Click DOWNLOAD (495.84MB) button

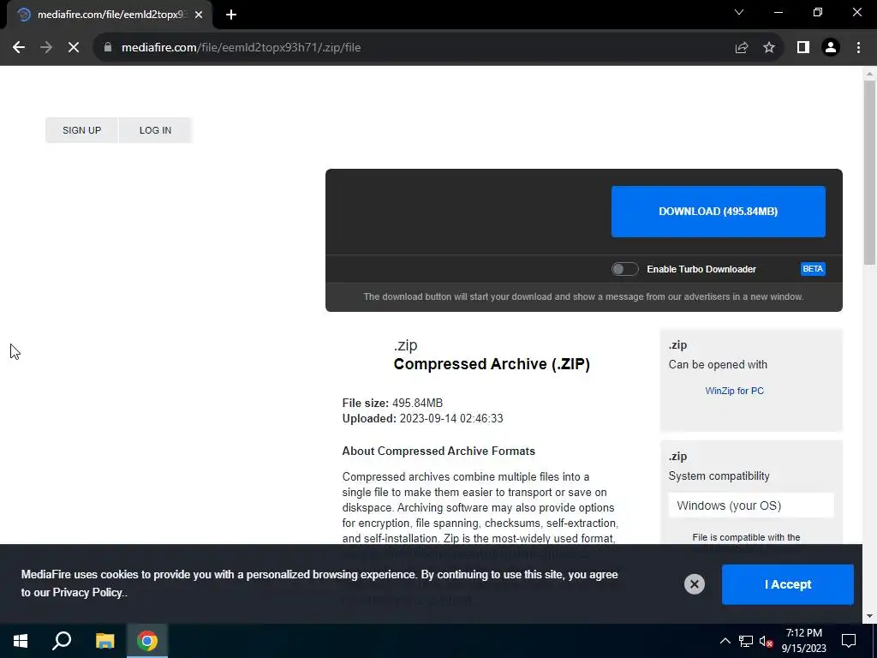coord(719,212)
